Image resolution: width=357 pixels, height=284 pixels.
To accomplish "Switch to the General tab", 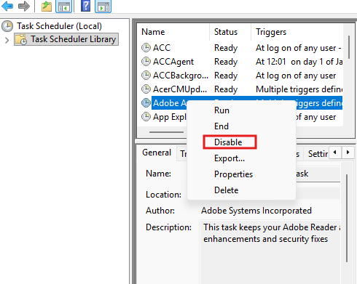I will pos(157,153).
